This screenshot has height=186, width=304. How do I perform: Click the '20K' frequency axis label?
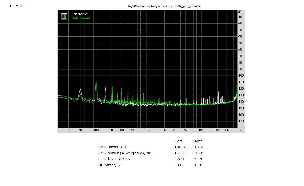pyautogui.click(x=217, y=130)
